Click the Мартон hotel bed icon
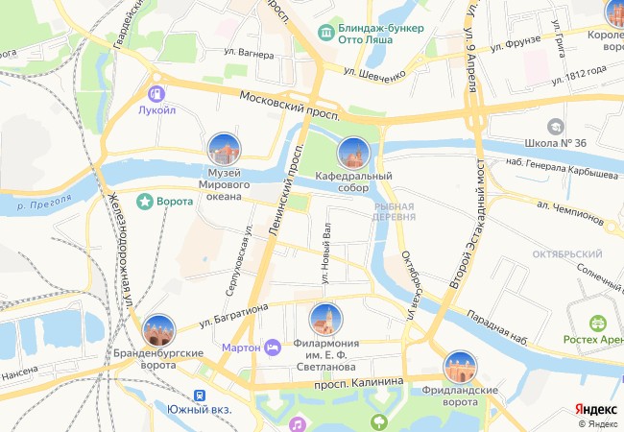This screenshot has height=432, width=624. pos(273,348)
